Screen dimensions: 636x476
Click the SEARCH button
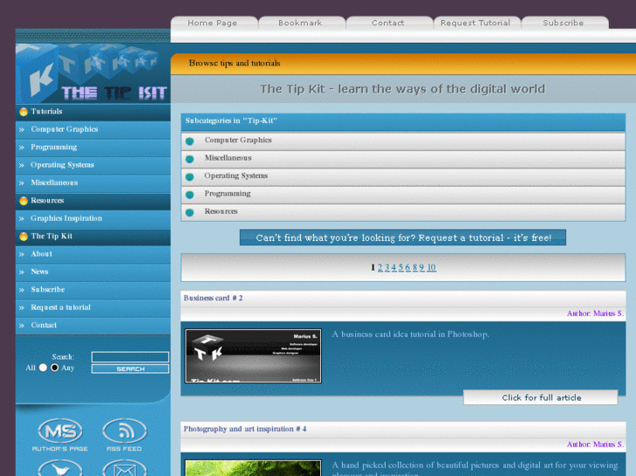coord(130,369)
